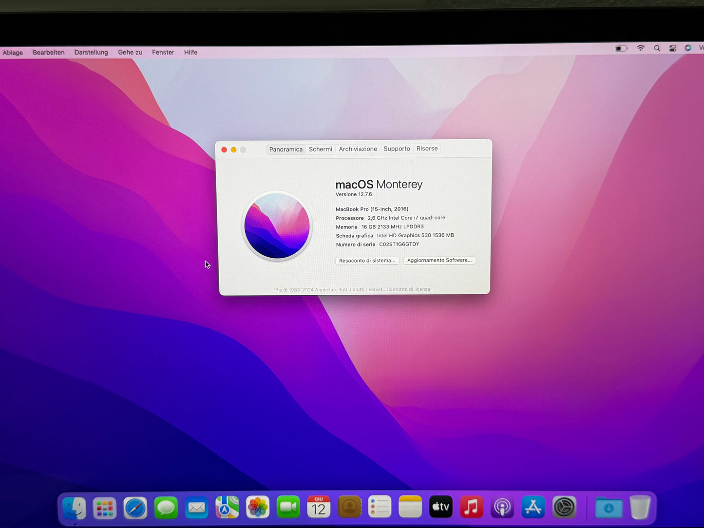
Task: Open the Ablage menu
Action: [x=13, y=53]
